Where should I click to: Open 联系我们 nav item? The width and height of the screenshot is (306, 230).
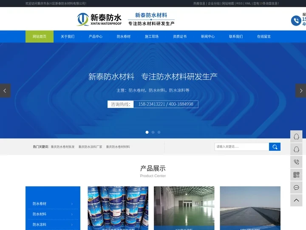point(236,37)
